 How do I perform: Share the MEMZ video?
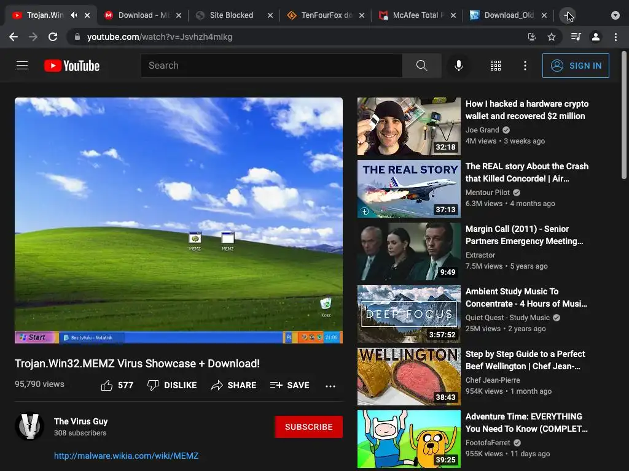pyautogui.click(x=233, y=385)
